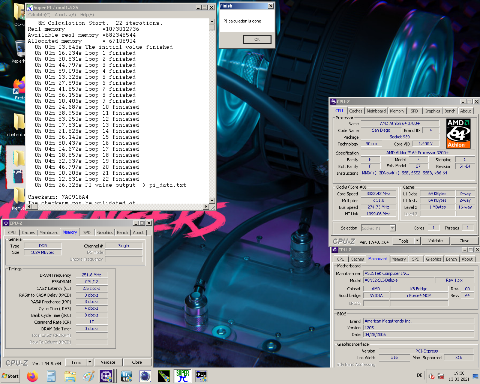
Task: Click Super PI horizontal scroll right arrow
Action: coord(206,207)
